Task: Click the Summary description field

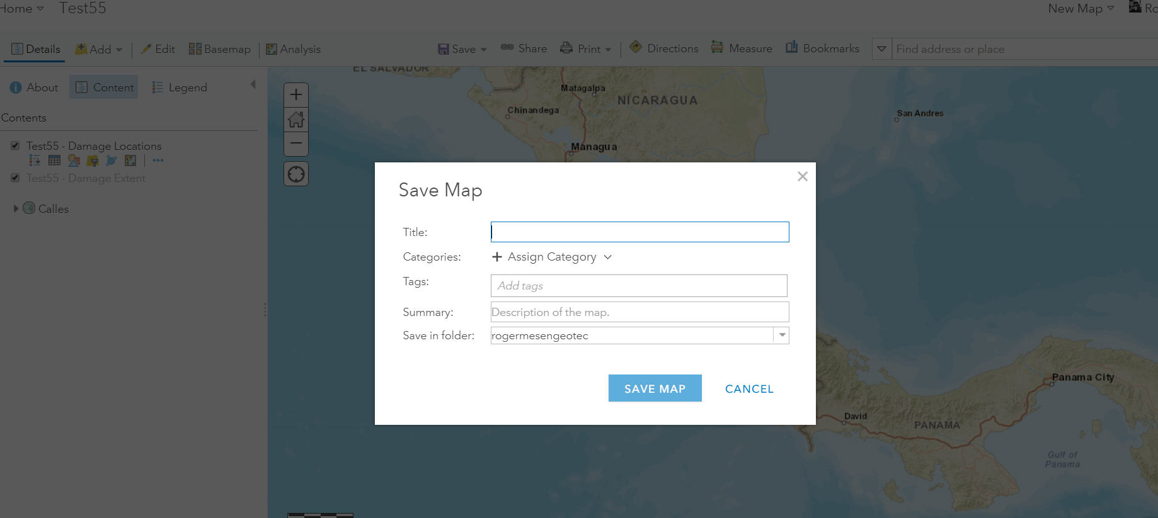Action: pos(640,312)
